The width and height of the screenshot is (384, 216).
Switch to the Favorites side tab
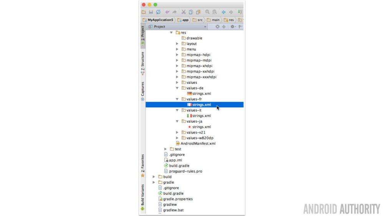[142, 166]
